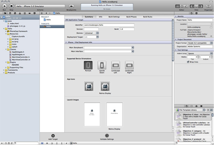This screenshot has width=214, height=145.
Task: Go back in editor history
Action: 46,13
